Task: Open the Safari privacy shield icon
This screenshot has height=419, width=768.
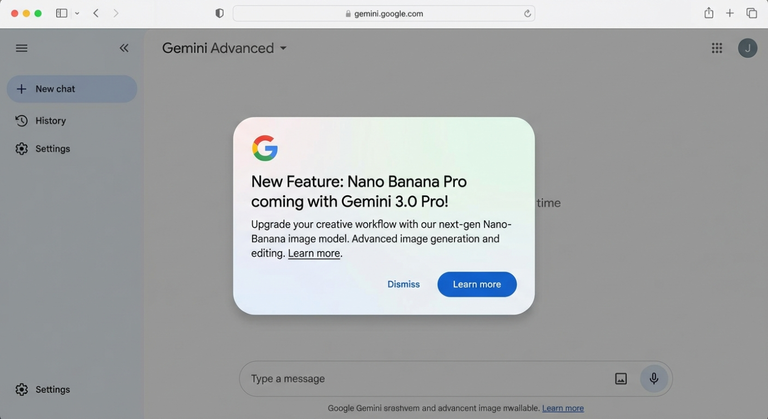Action: [220, 13]
